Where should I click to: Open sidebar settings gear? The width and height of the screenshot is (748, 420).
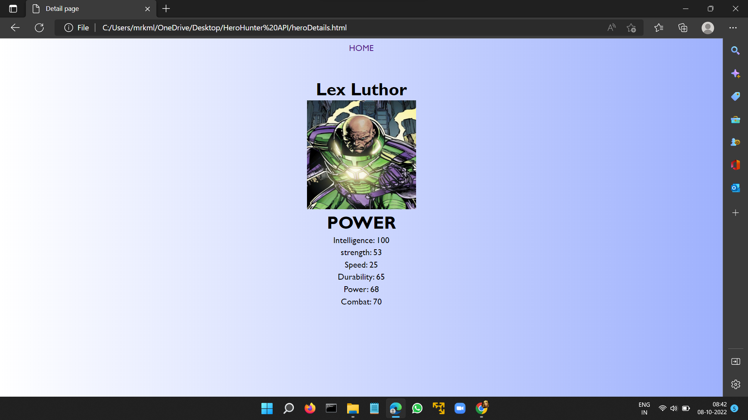pyautogui.click(x=735, y=385)
